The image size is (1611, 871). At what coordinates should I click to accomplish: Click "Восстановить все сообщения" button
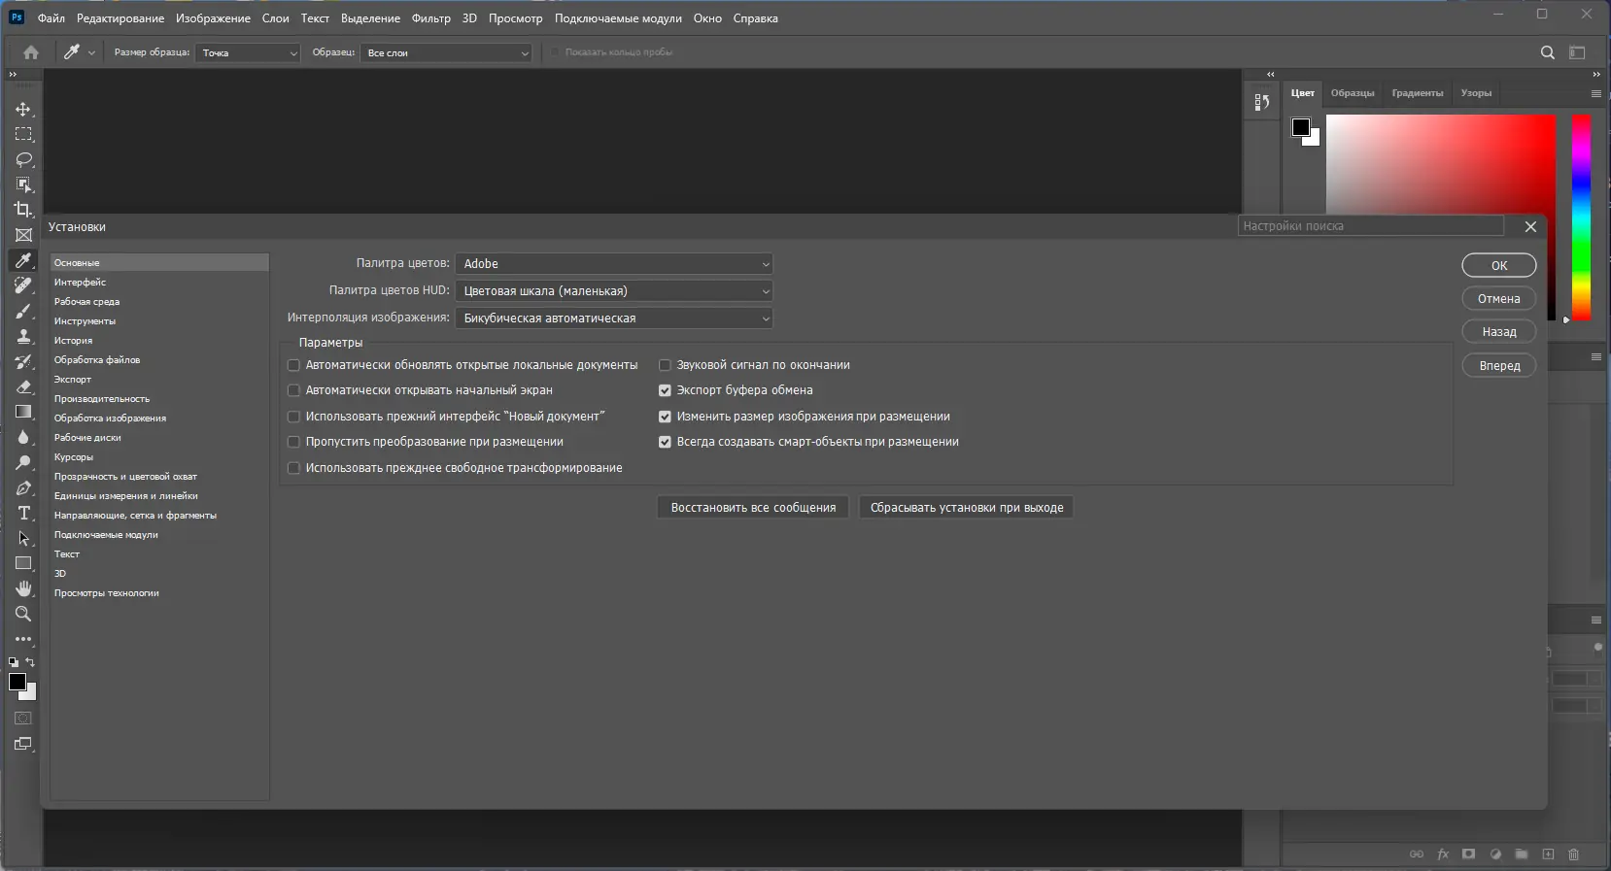pyautogui.click(x=753, y=508)
